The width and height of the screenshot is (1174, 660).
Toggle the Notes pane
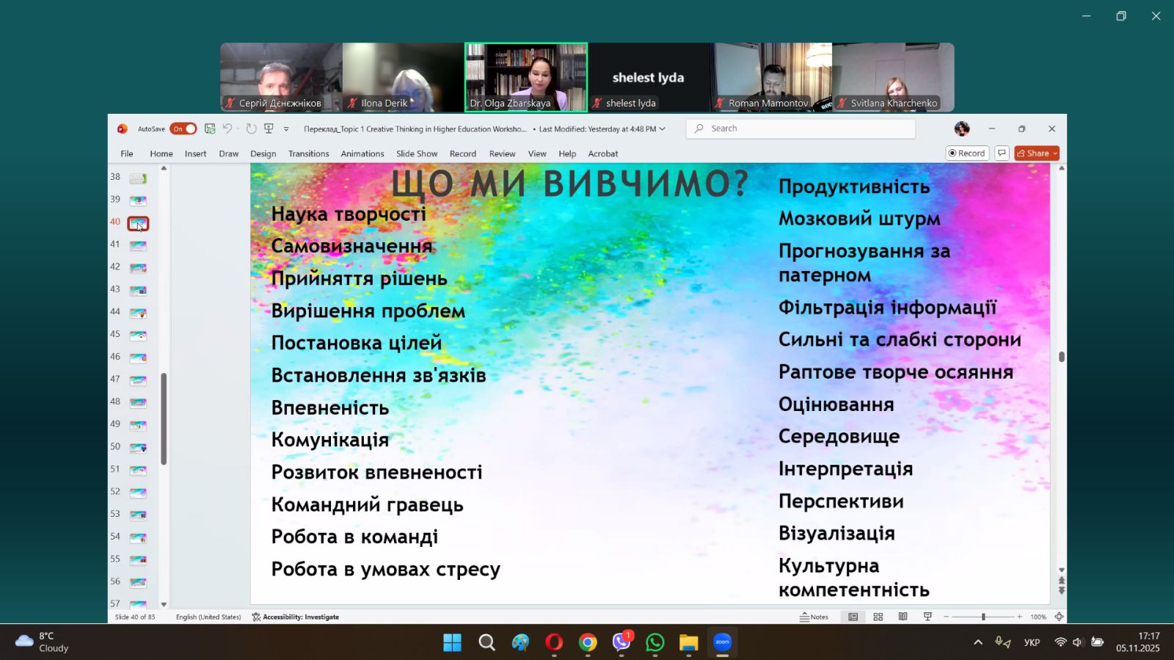pyautogui.click(x=814, y=617)
